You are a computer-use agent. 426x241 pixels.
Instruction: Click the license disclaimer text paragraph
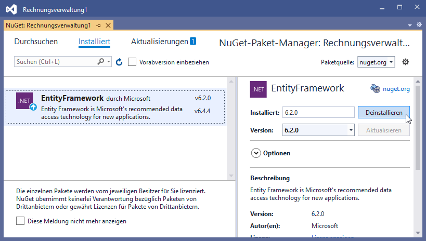tap(111, 199)
